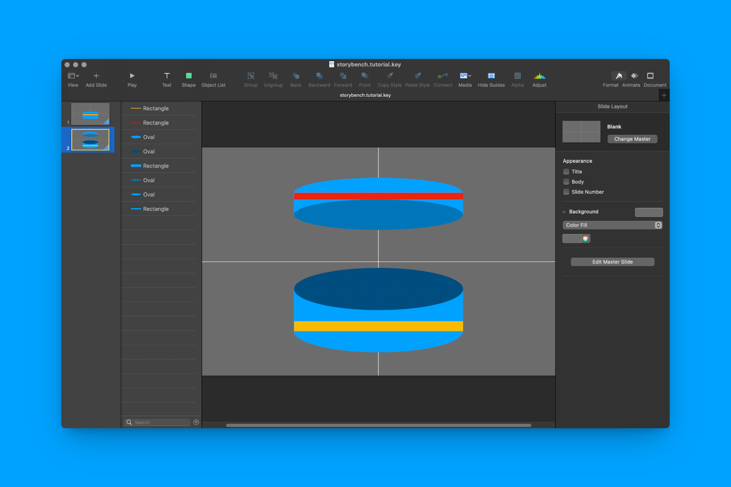This screenshot has width=731, height=487.
Task: Click the Play slideshow icon
Action: [132, 76]
